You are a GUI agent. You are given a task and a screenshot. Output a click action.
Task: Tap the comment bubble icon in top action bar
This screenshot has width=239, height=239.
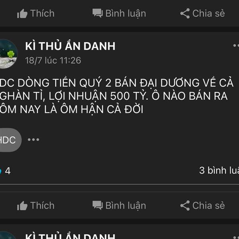pyautogui.click(x=98, y=13)
